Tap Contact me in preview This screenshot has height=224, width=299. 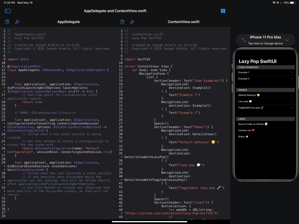click(x=246, y=130)
